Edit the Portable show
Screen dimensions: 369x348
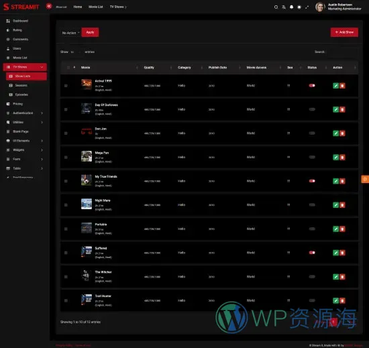pyautogui.click(x=336, y=229)
